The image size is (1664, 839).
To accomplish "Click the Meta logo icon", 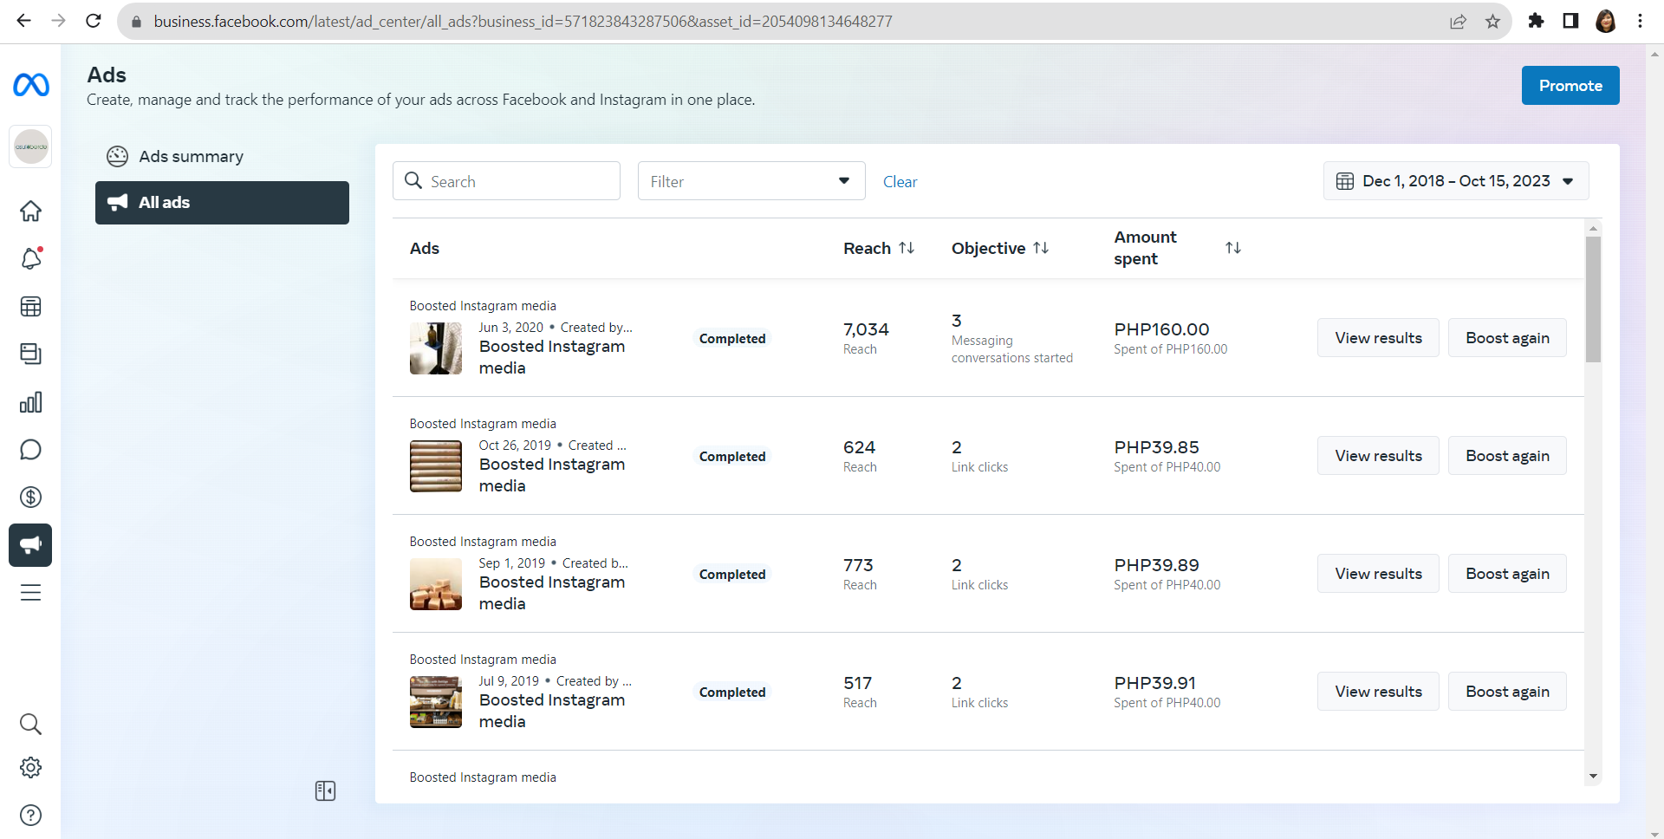I will coord(31,85).
